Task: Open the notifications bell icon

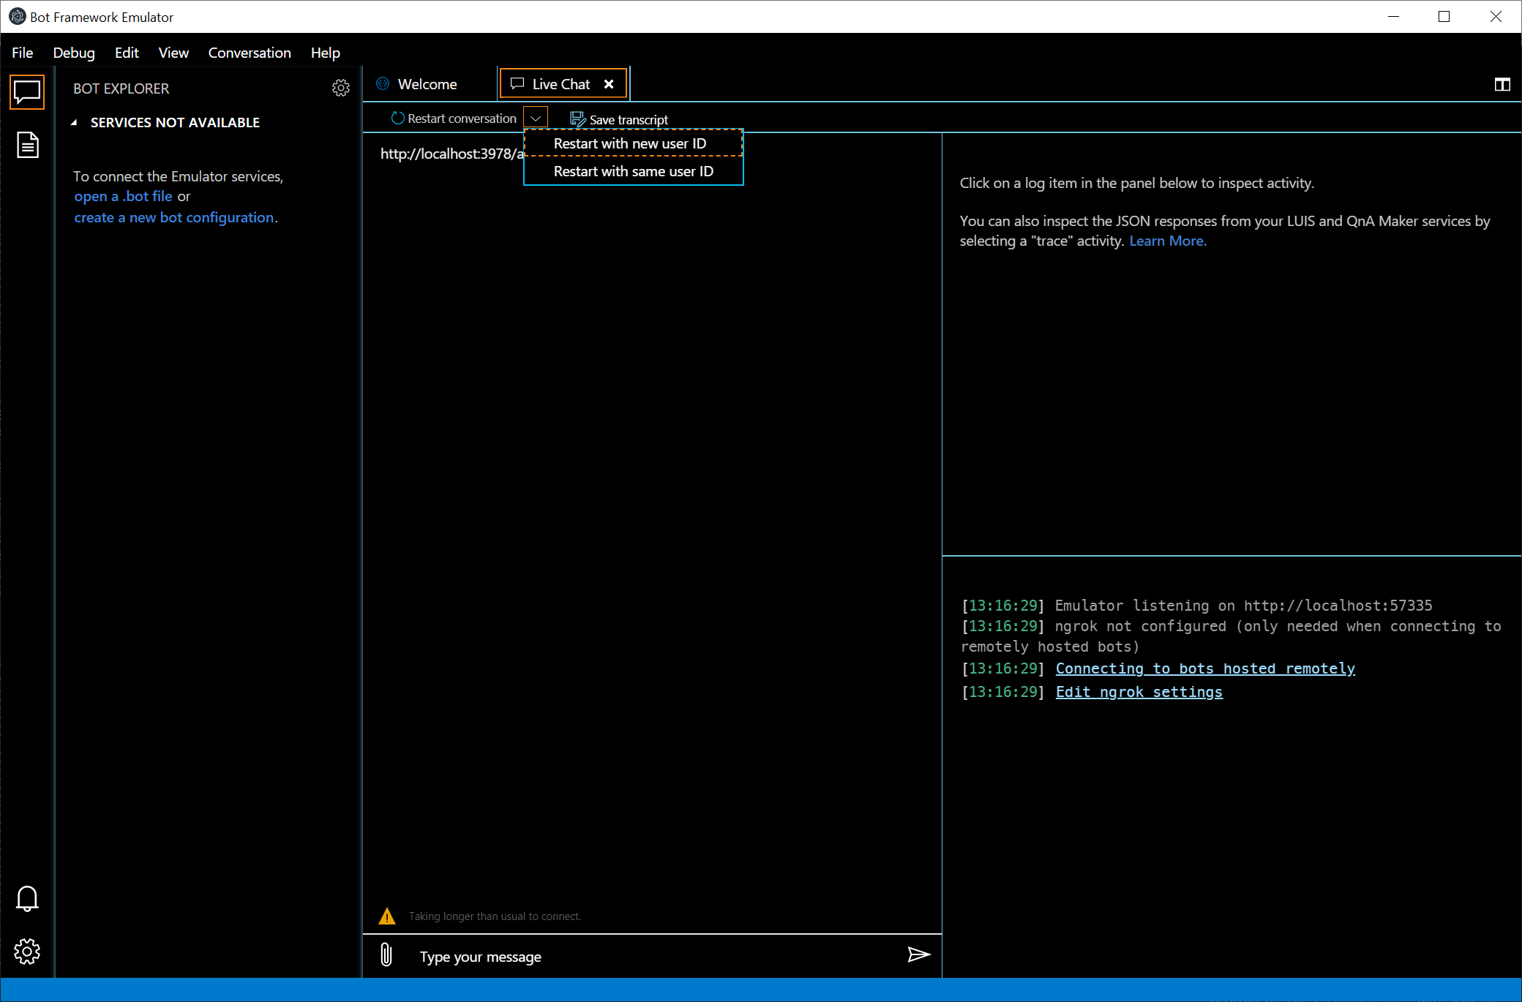Action: [27, 898]
